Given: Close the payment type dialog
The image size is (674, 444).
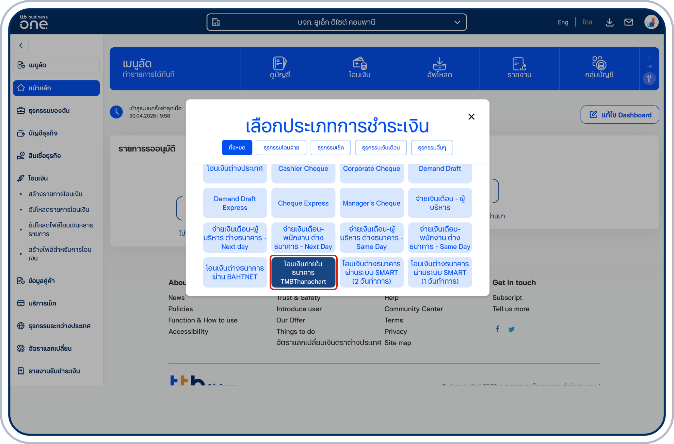Looking at the screenshot, I should point(471,117).
